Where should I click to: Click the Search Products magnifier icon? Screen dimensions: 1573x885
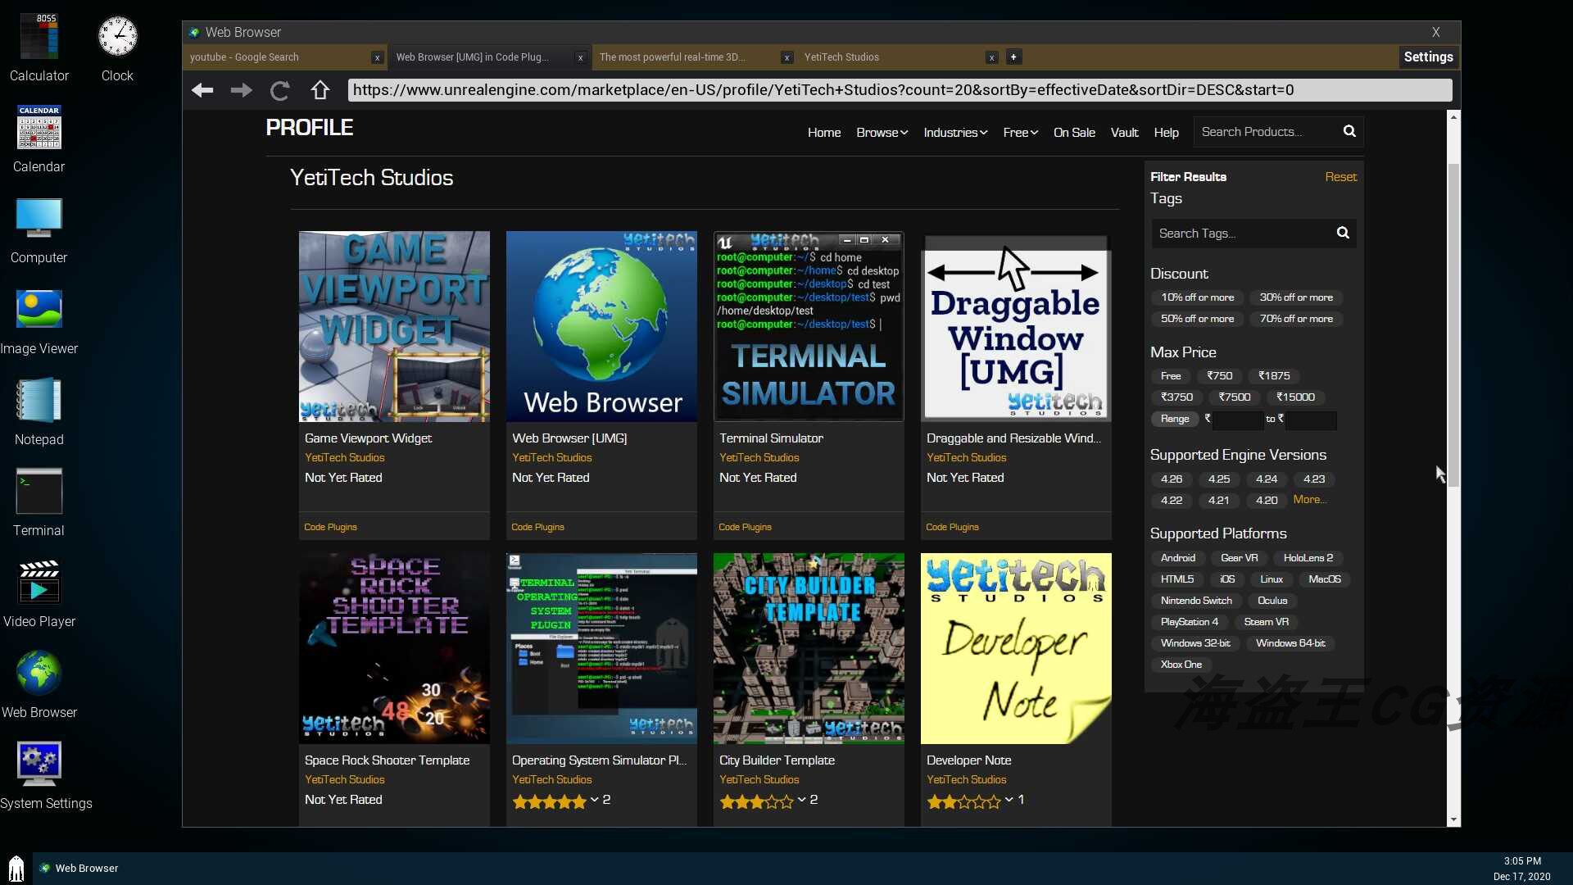coord(1349,131)
